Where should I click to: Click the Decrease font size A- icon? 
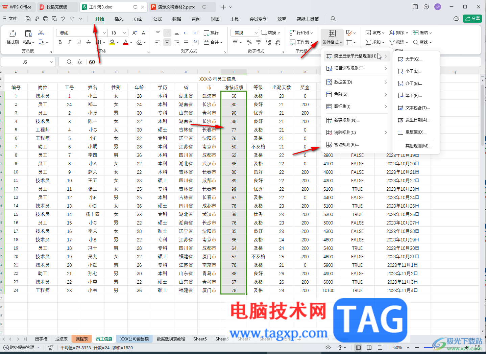pyautogui.click(x=144, y=33)
